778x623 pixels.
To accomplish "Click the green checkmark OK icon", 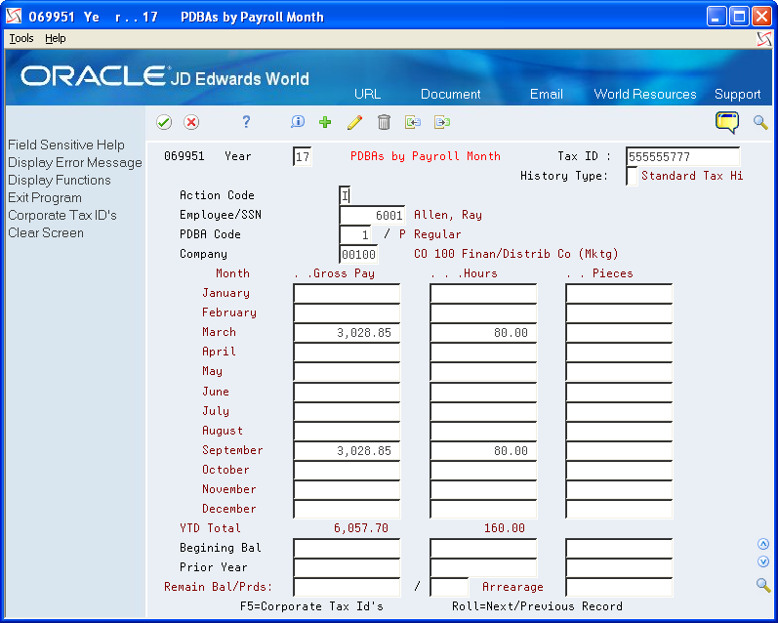I will click(164, 122).
